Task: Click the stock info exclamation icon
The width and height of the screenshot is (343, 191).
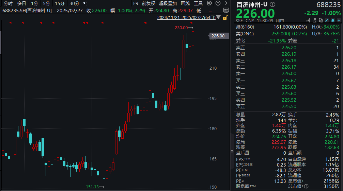Action: tap(272, 4)
